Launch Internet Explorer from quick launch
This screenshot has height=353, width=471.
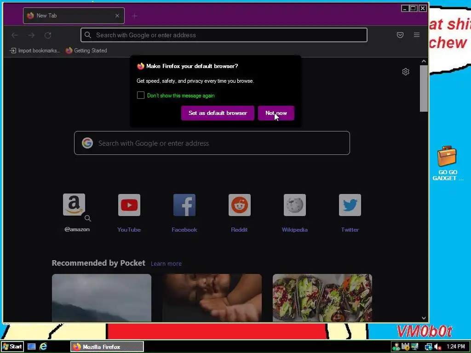coord(43,347)
